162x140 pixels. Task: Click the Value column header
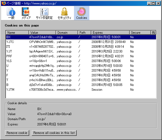(x=42, y=33)
